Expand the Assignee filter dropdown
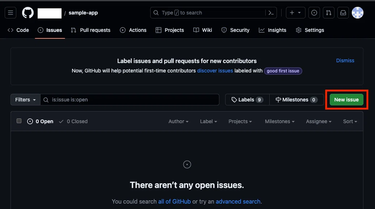This screenshot has width=375, height=209. pyautogui.click(x=319, y=121)
